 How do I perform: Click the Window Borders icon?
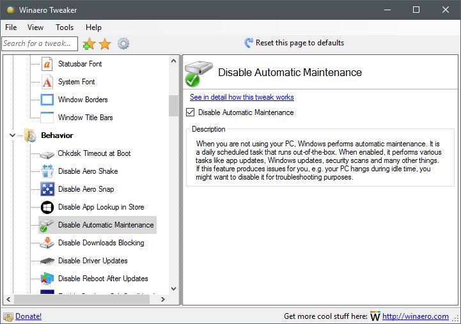[x=47, y=100]
